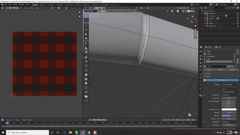Click the zoom icon in image editor
This screenshot has width=240, height=135.
[x=79, y=12]
